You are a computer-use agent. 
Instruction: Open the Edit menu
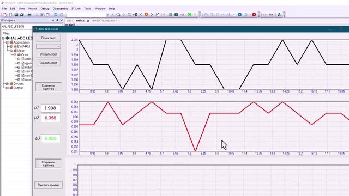tap(13, 9)
